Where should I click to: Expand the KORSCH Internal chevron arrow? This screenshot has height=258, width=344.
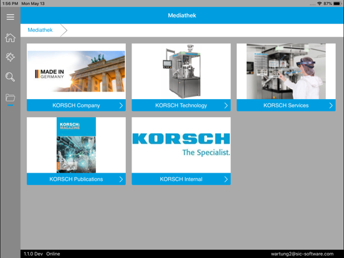226,179
